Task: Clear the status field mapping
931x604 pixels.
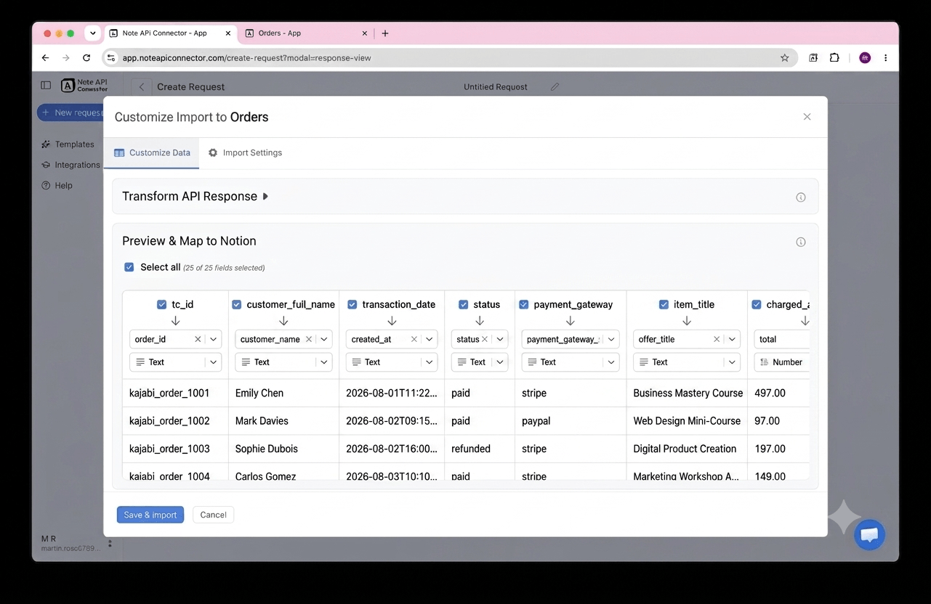Action: coord(485,339)
